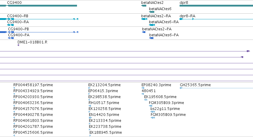This screenshot has height=137, width=253.
Task: Click the FGM305B09.3prime EST glyph
Action: (x=150, y=106)
